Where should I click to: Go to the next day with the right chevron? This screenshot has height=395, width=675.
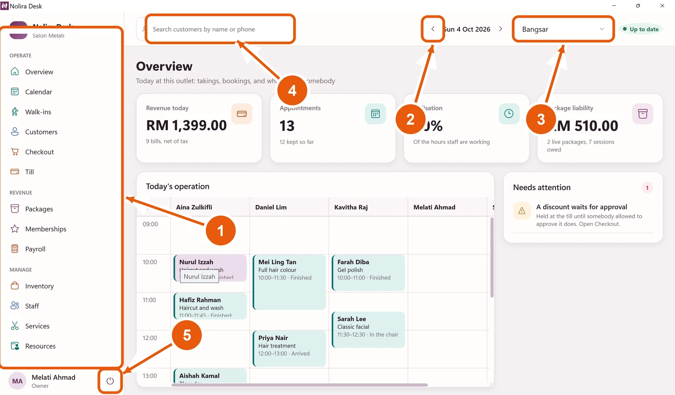click(500, 29)
